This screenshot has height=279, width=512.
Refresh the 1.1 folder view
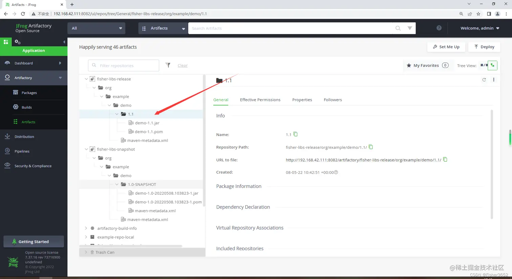tap(484, 80)
